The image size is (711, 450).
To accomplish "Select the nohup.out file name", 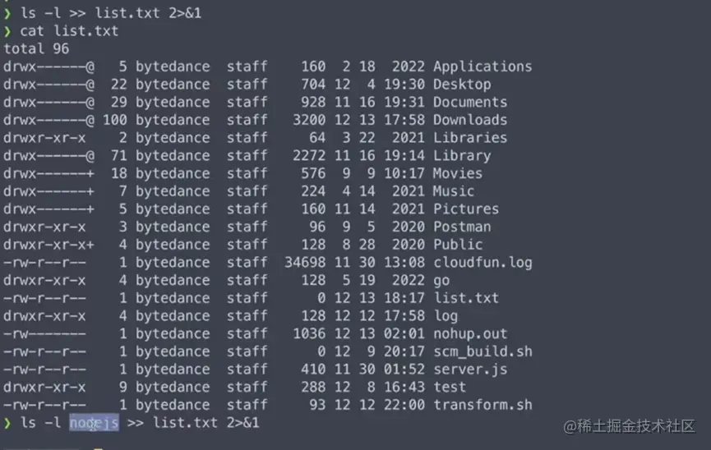I will click(x=470, y=334).
